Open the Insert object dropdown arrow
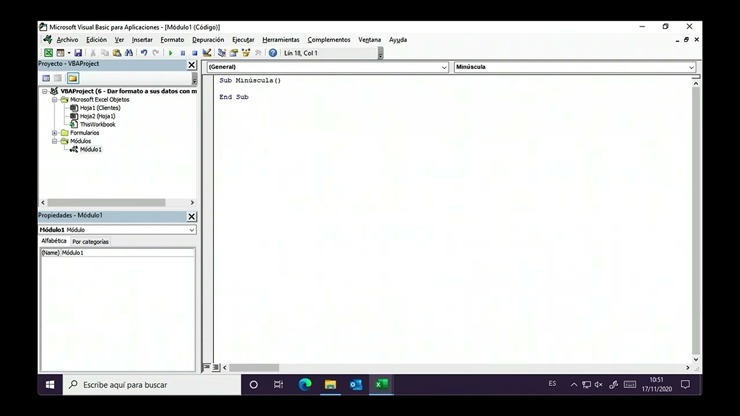 [x=68, y=53]
